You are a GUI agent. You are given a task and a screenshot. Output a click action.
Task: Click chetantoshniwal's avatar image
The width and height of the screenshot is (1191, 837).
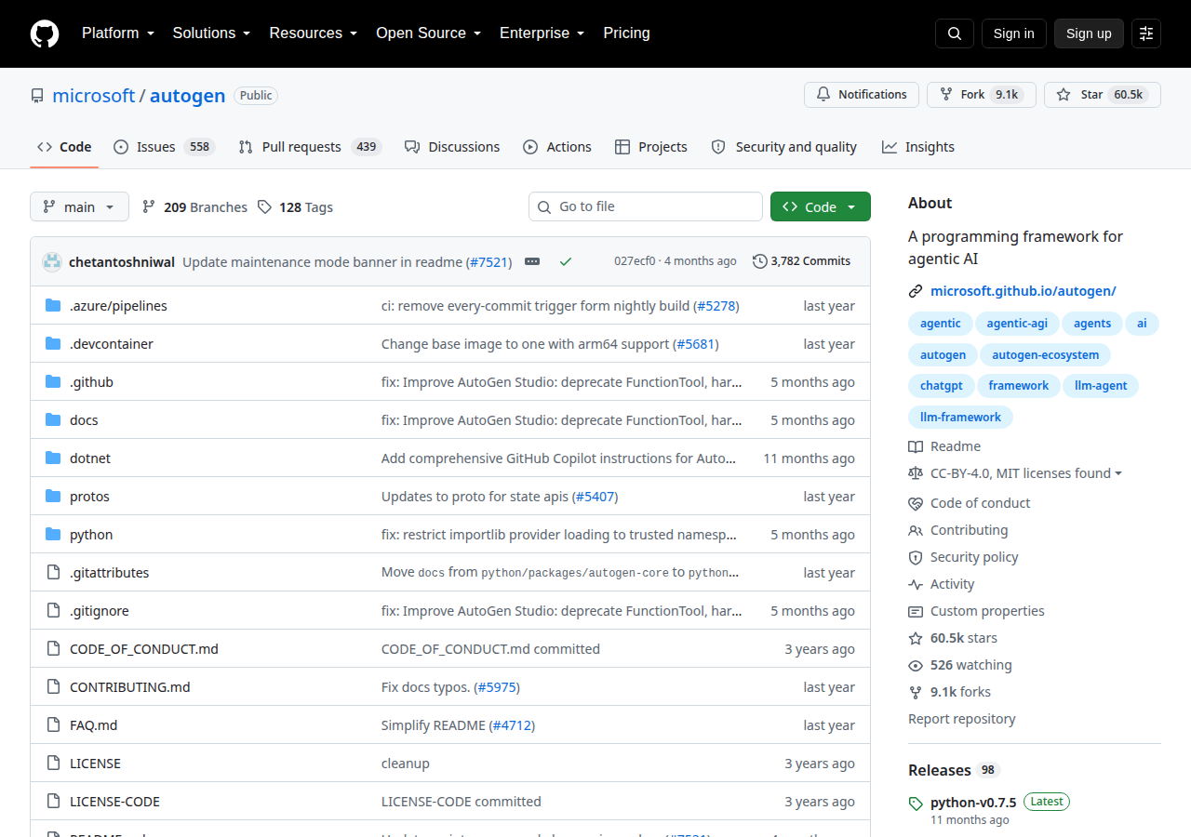pyautogui.click(x=52, y=261)
